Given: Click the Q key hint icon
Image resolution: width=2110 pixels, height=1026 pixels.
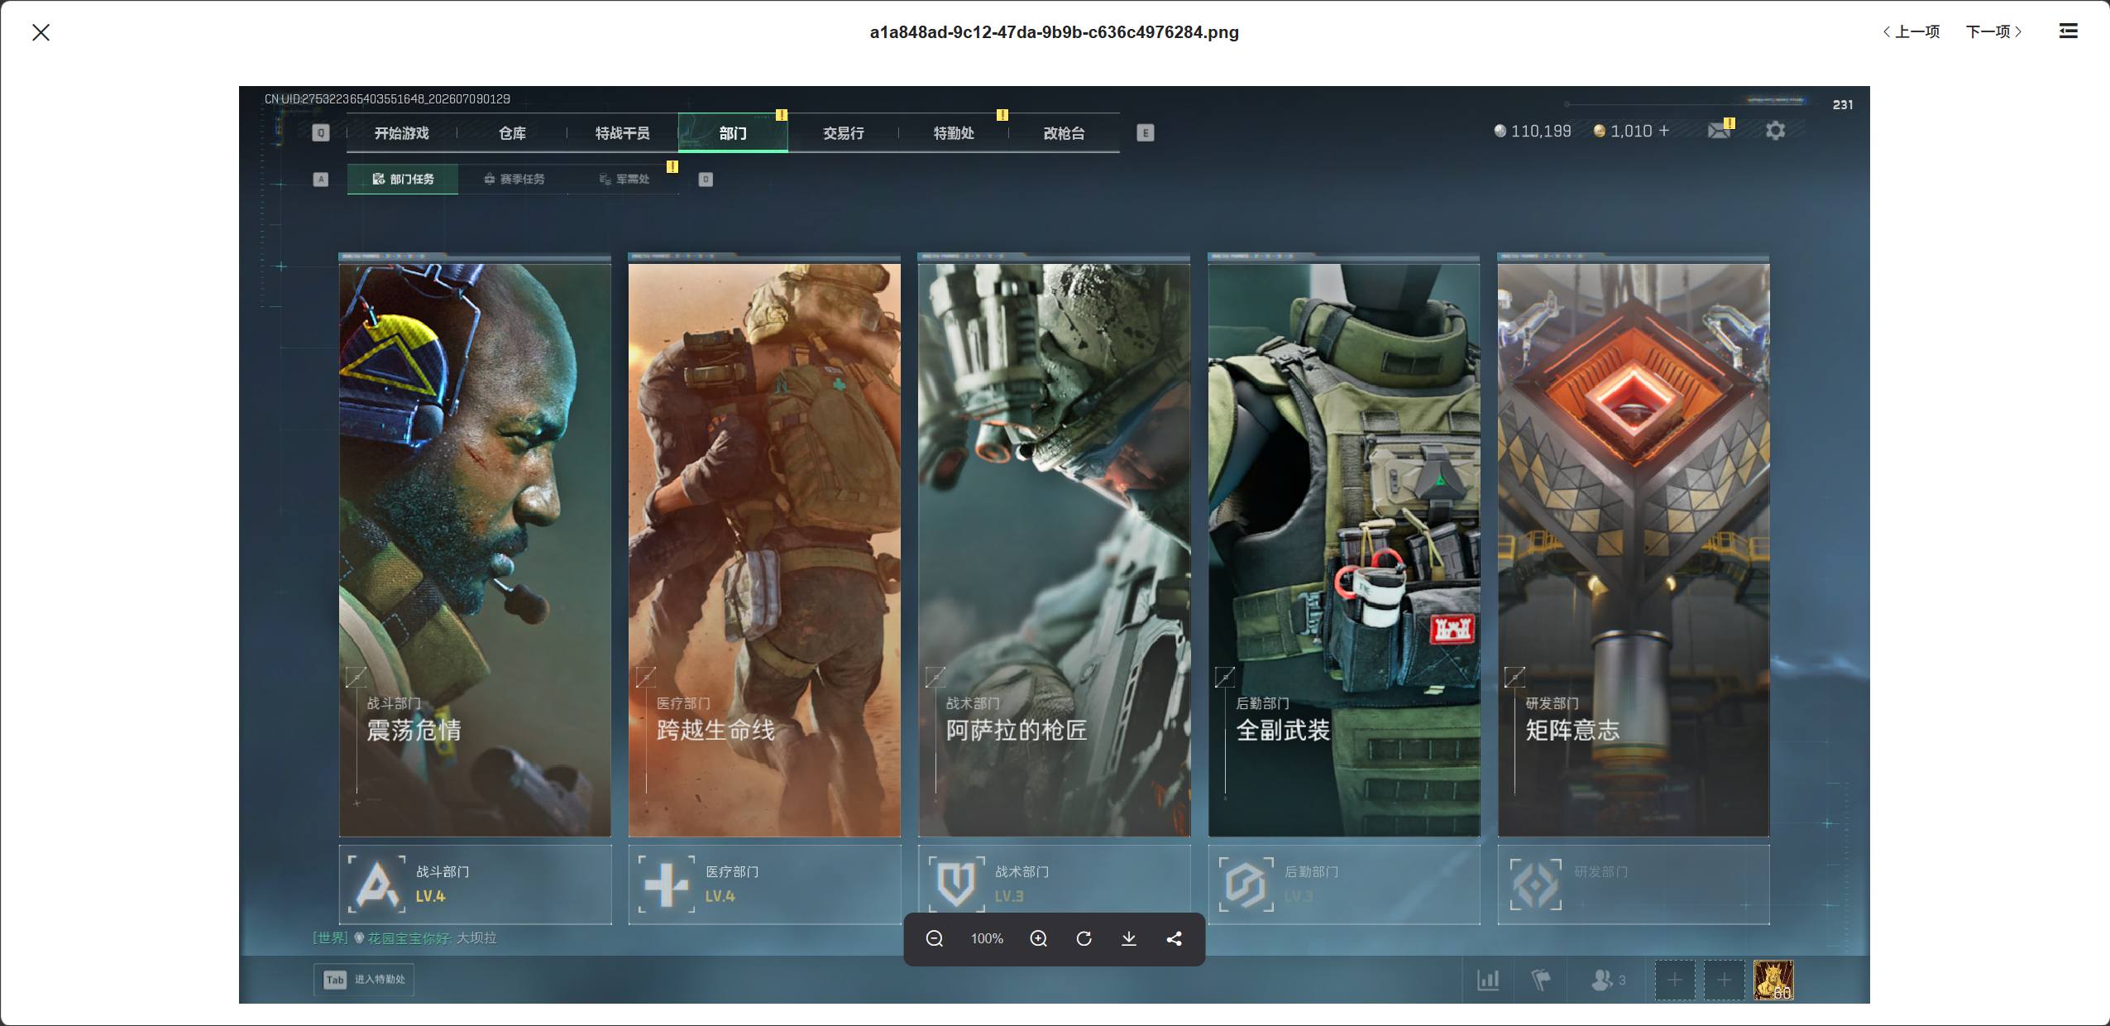Looking at the screenshot, I should tap(321, 133).
